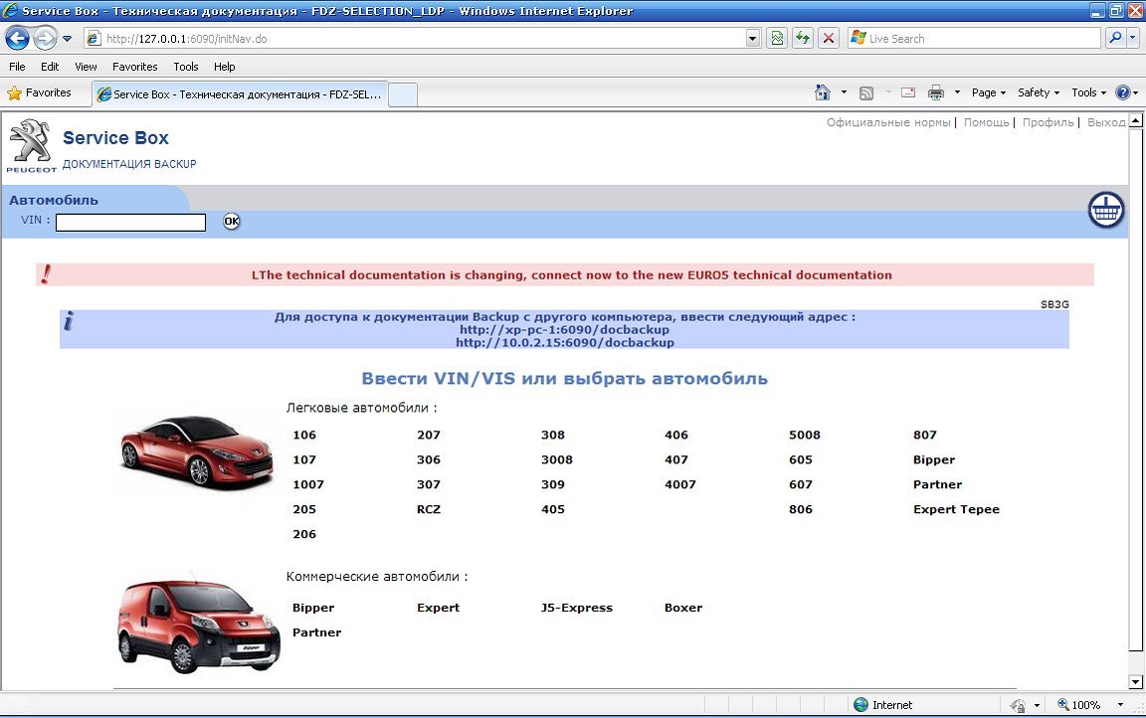Open the recent pages dropdown arrow
Viewport: 1146px width, 718px height.
68,39
